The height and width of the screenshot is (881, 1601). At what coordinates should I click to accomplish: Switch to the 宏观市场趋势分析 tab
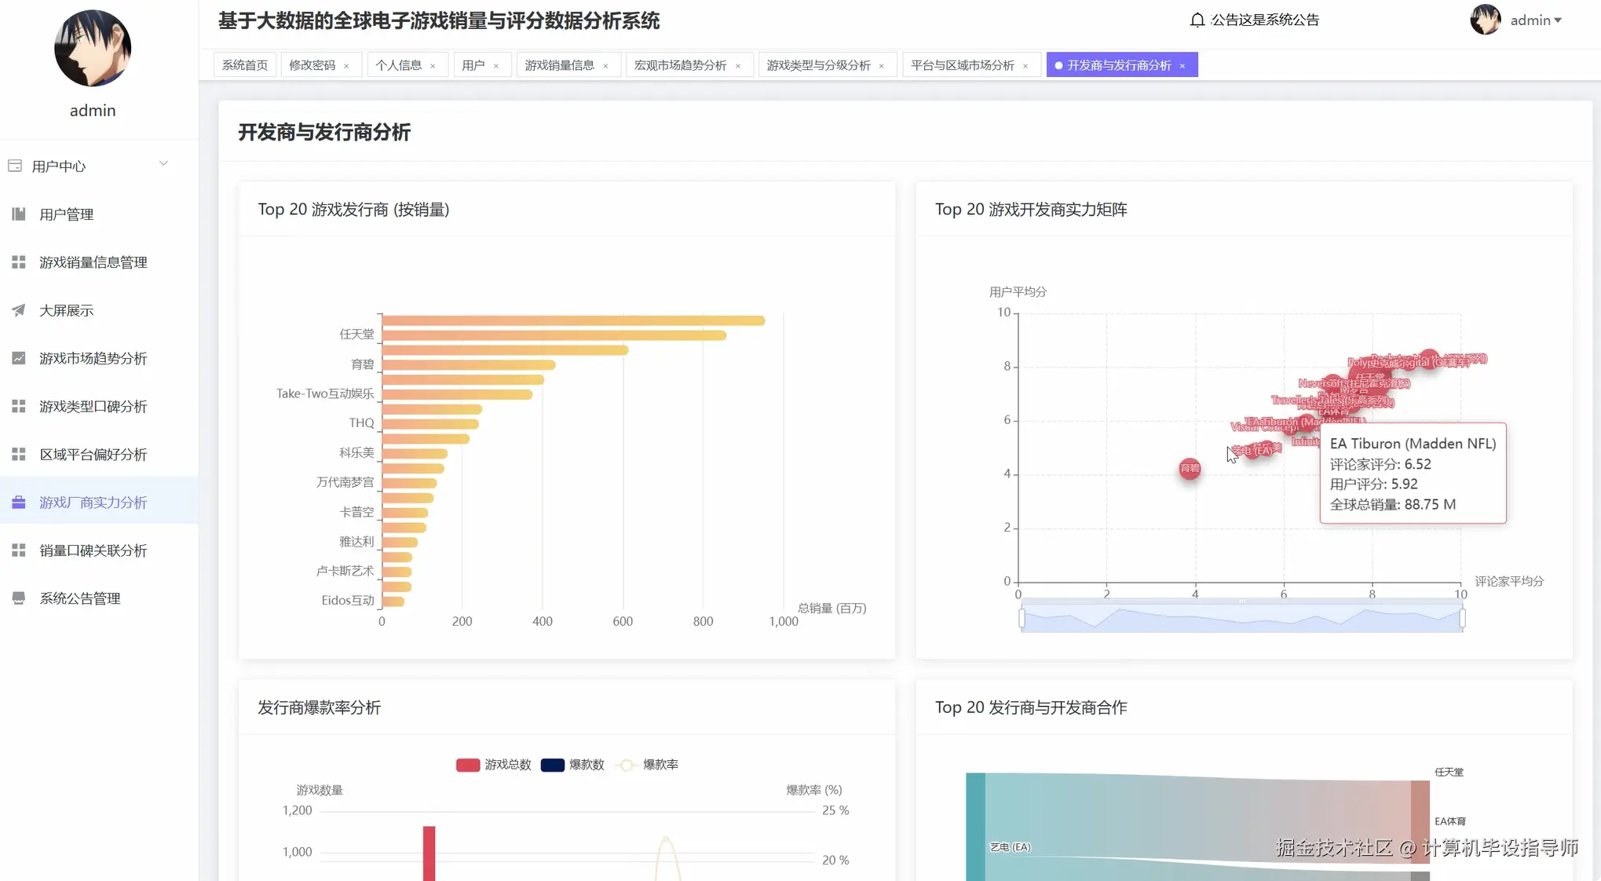point(682,64)
